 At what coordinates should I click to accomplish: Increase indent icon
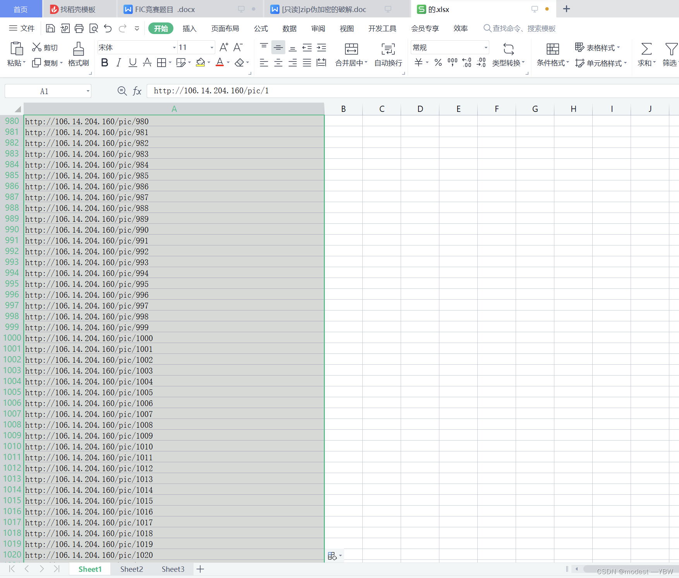click(321, 47)
